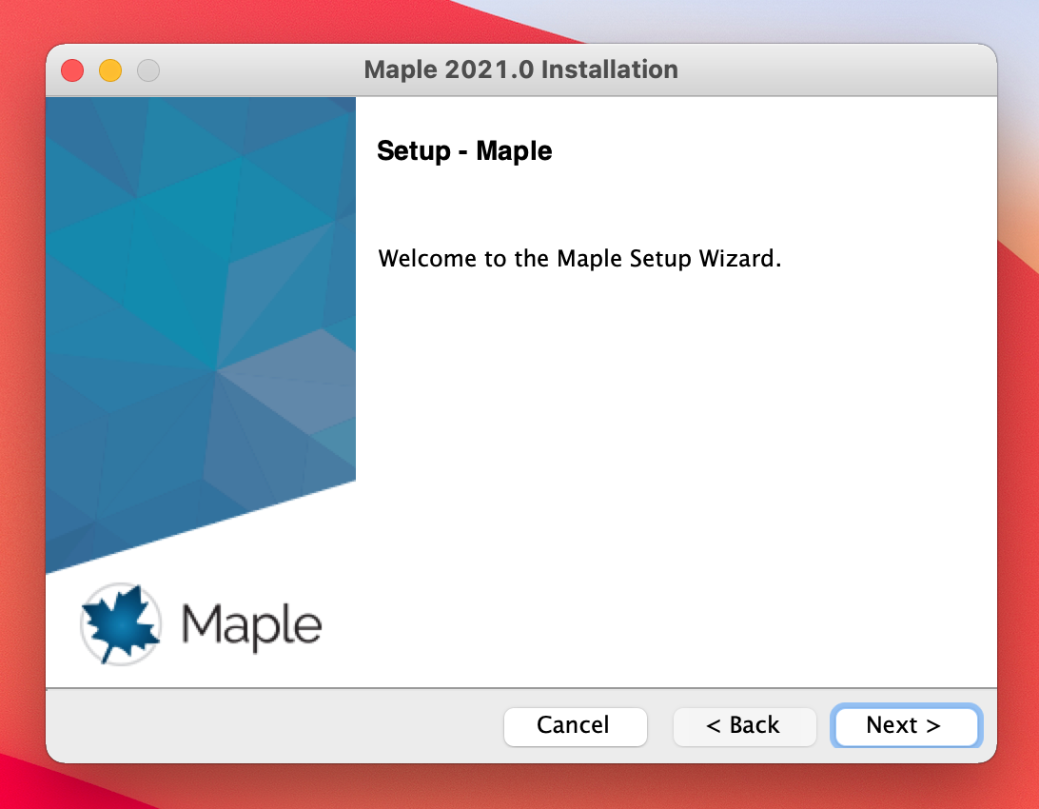This screenshot has height=809, width=1039.
Task: Go back with the < Back button
Action: (x=744, y=726)
